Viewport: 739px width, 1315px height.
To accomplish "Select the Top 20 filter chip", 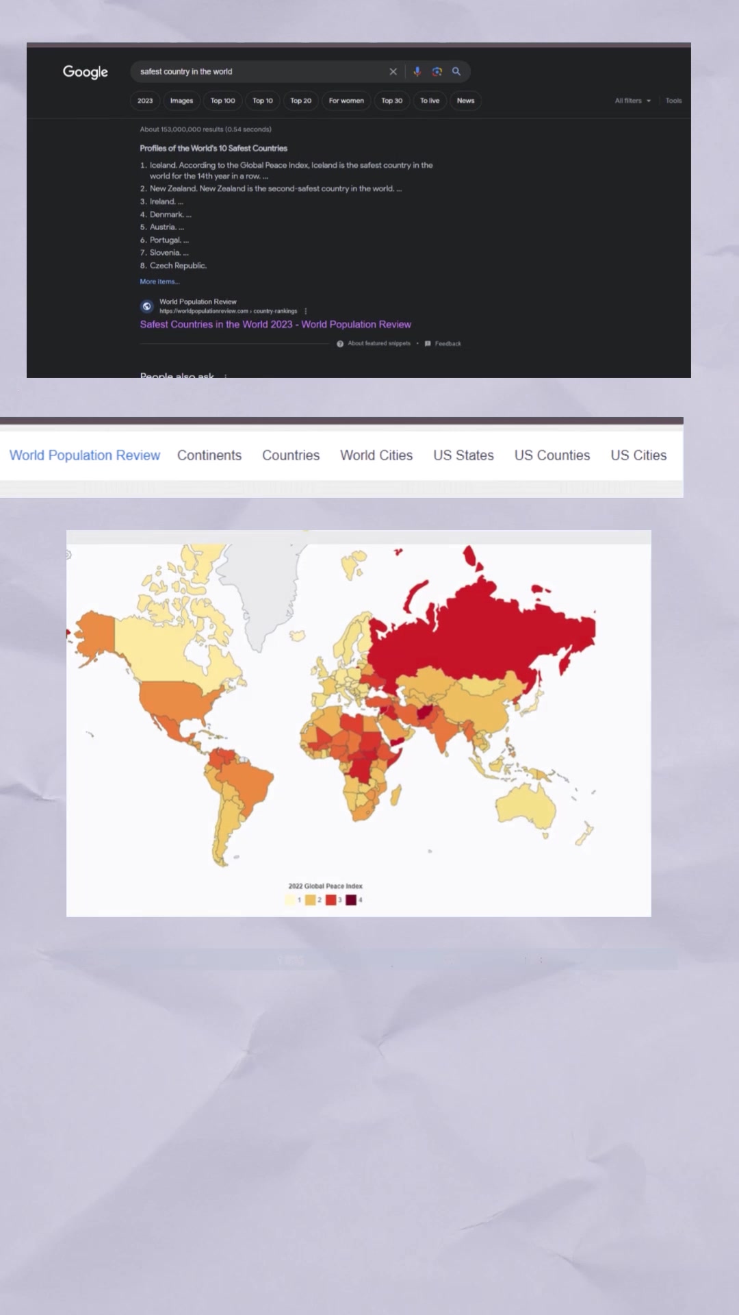I will point(300,101).
